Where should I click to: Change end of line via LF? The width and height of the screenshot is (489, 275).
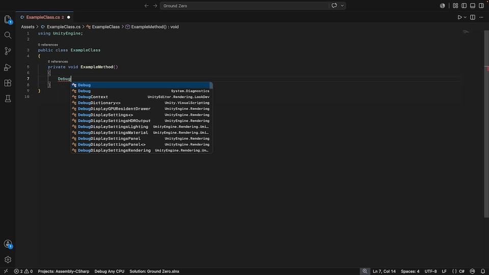(x=444, y=271)
